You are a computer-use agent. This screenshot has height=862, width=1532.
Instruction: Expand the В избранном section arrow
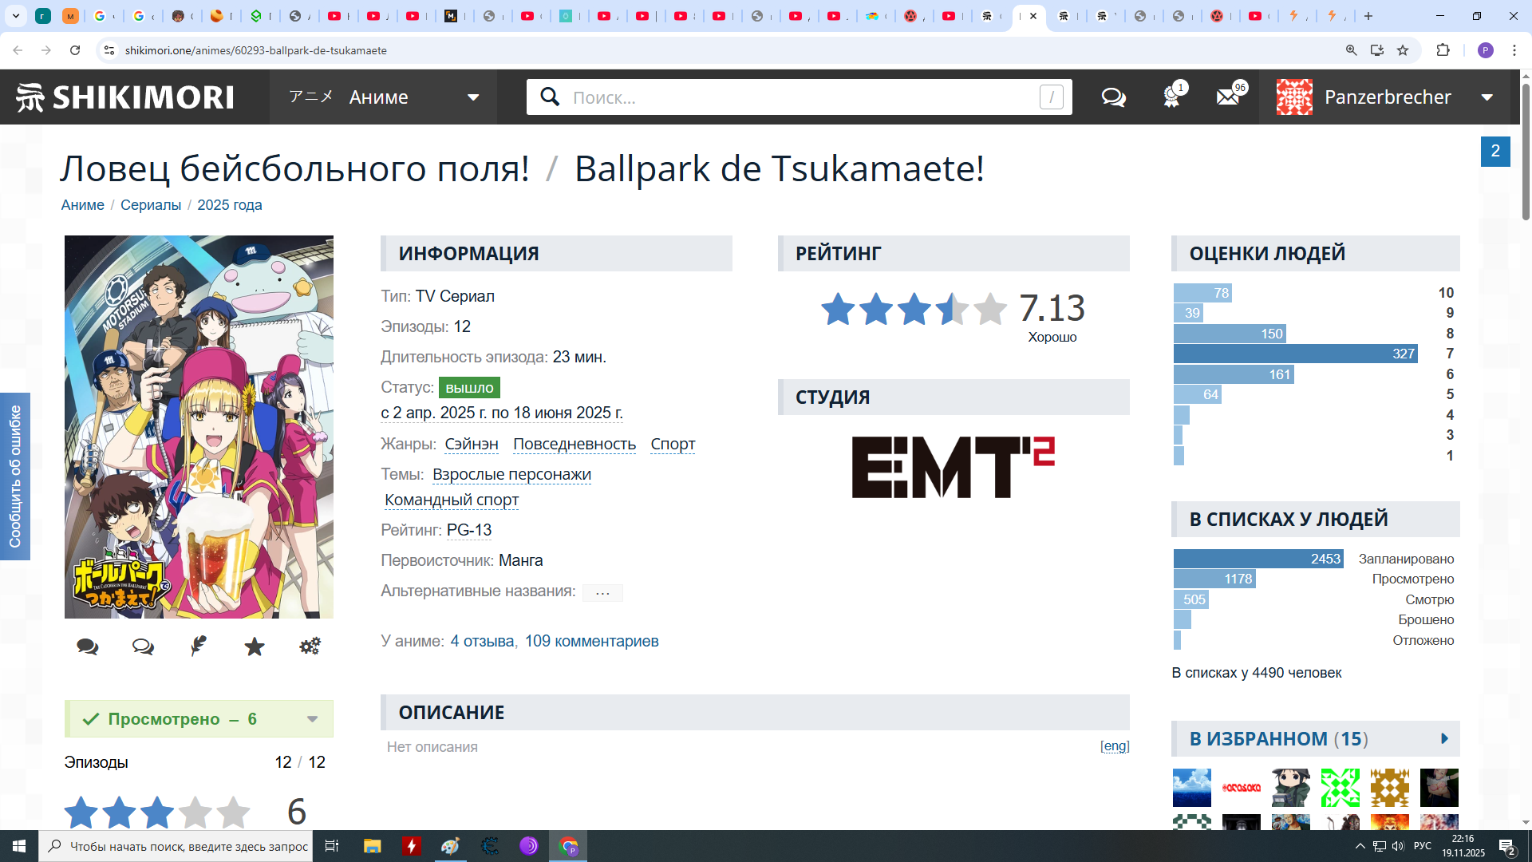1444,738
